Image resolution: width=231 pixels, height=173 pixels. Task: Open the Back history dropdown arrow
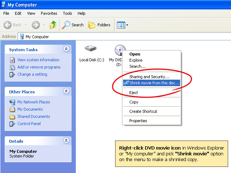click(26, 25)
